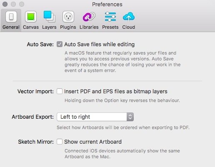This screenshot has height=167, width=215.
Task: Click the Preferences window title
Action: coord(107,4)
